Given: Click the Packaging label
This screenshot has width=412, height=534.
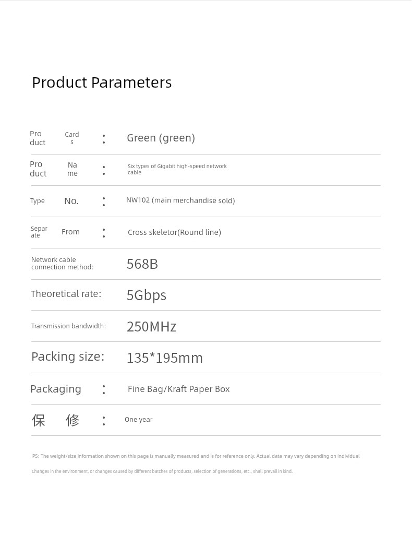Looking at the screenshot, I should [56, 389].
